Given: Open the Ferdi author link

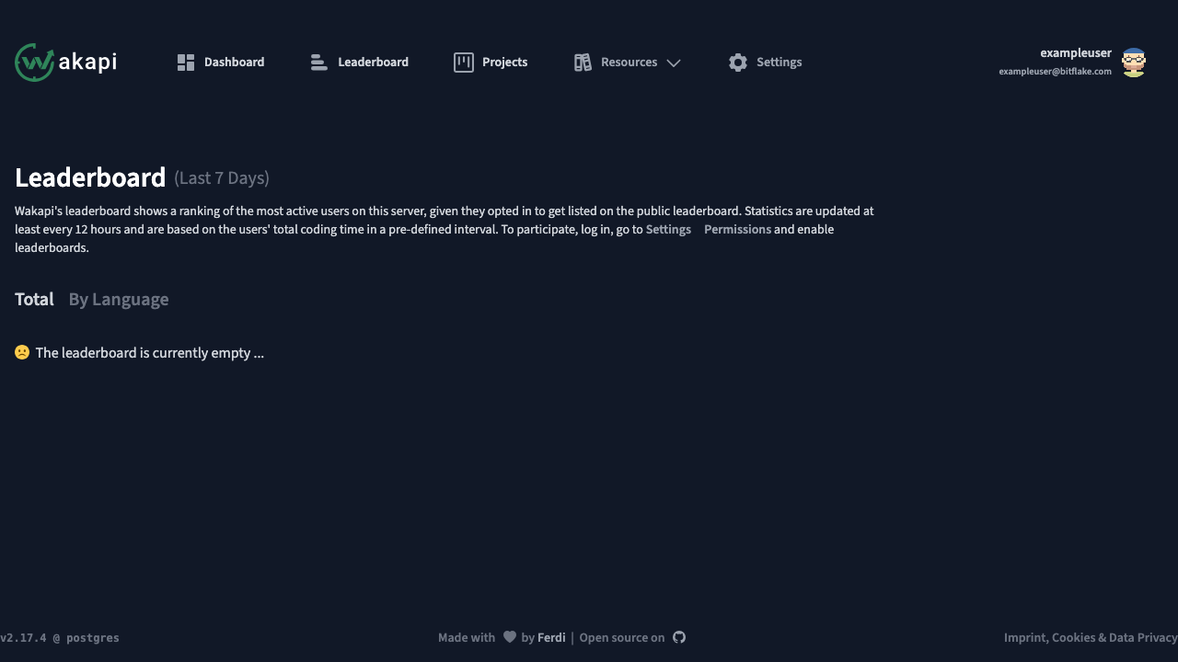Looking at the screenshot, I should coord(551,637).
